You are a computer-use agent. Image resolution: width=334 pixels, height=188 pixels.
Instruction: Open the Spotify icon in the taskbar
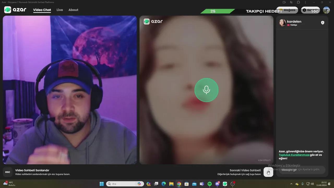[x=210, y=184]
